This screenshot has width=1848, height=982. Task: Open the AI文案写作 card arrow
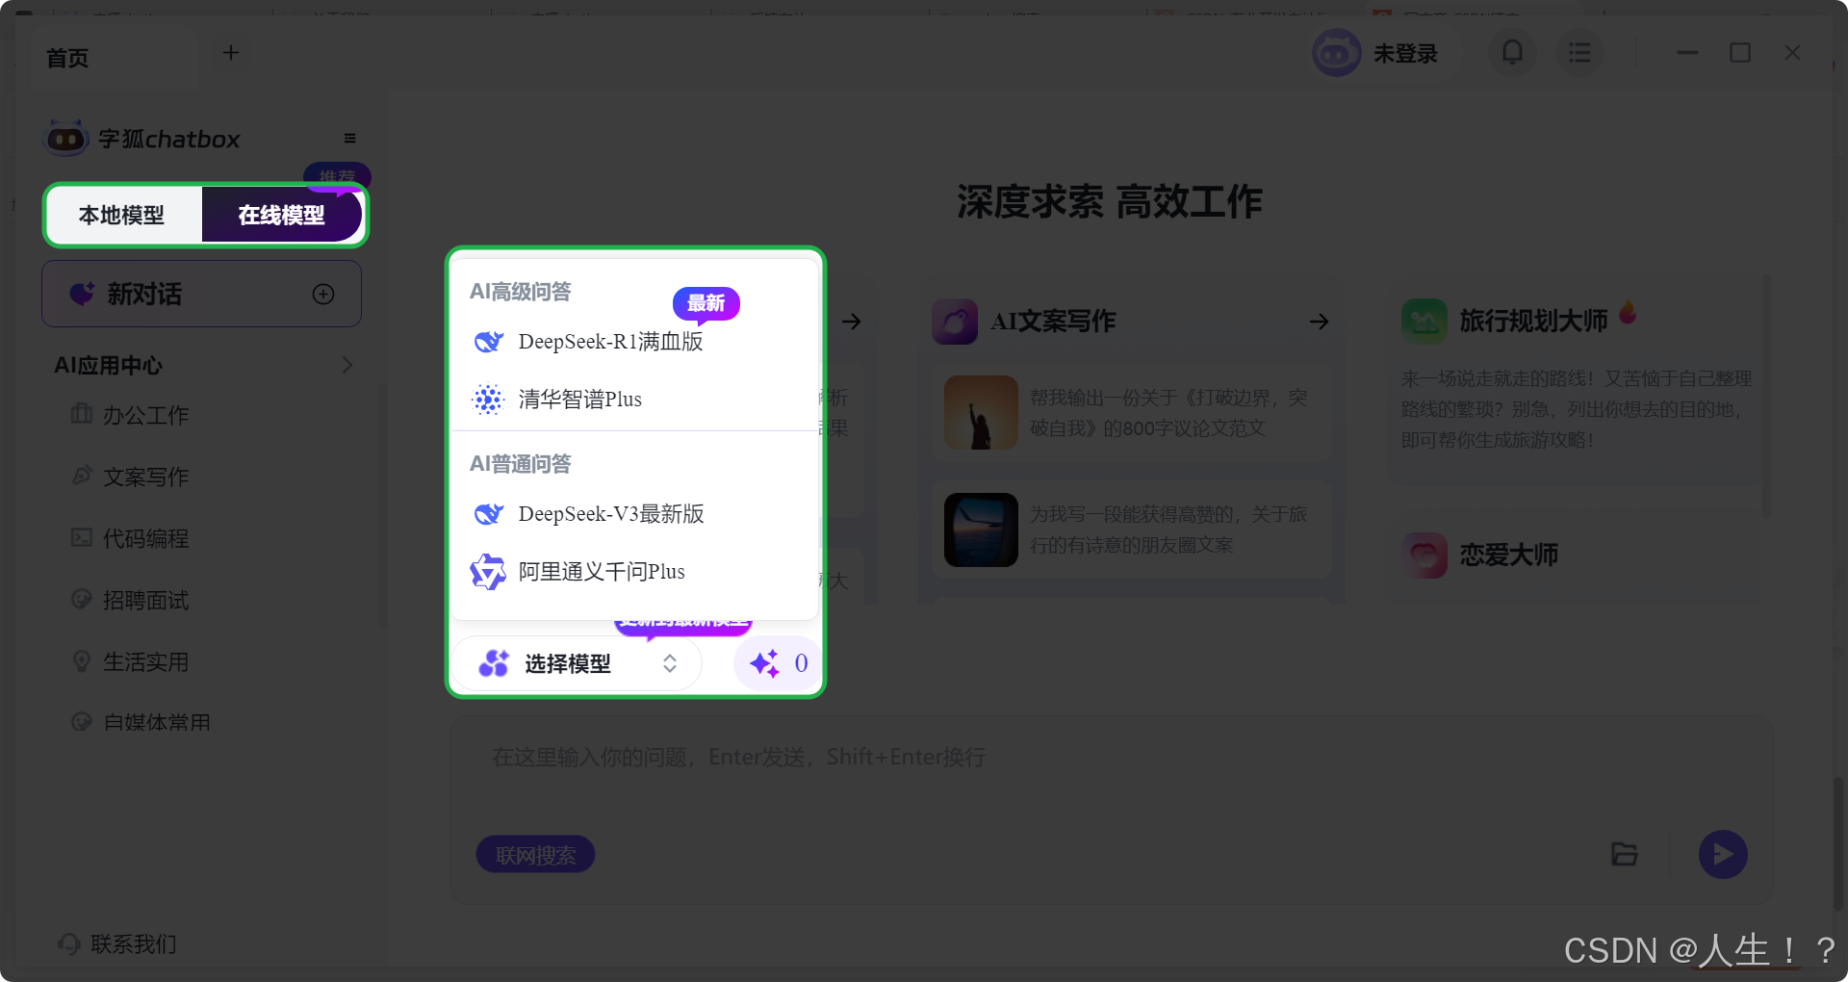click(1320, 322)
